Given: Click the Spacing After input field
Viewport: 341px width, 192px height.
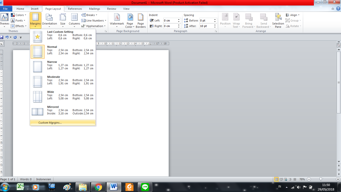Looking at the screenshot, I should (x=206, y=26).
